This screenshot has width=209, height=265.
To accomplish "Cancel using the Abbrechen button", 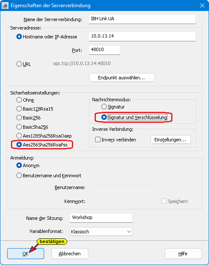I will pos(70,254).
